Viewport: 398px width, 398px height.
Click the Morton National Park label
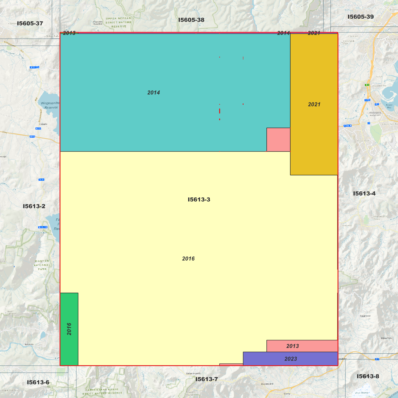[42, 265]
